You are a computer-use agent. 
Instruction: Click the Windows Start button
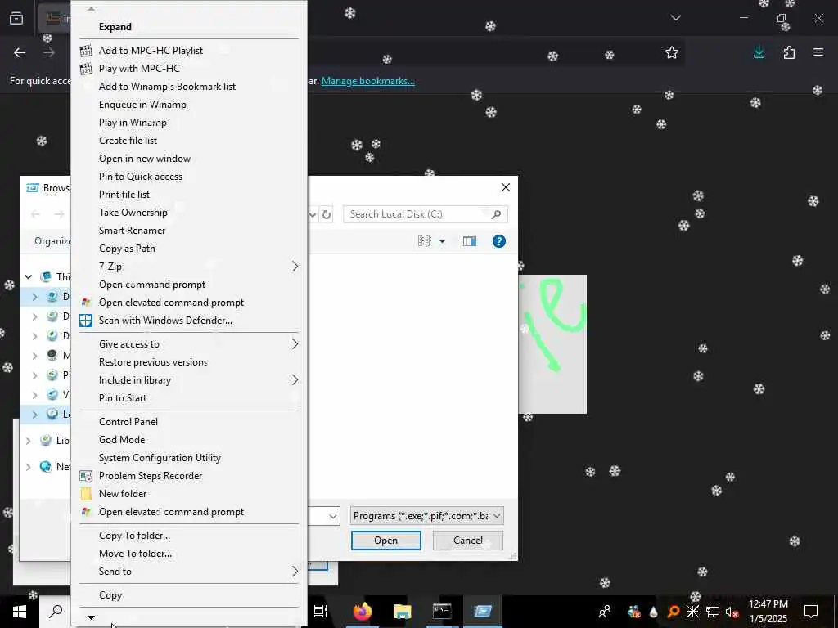(20, 612)
